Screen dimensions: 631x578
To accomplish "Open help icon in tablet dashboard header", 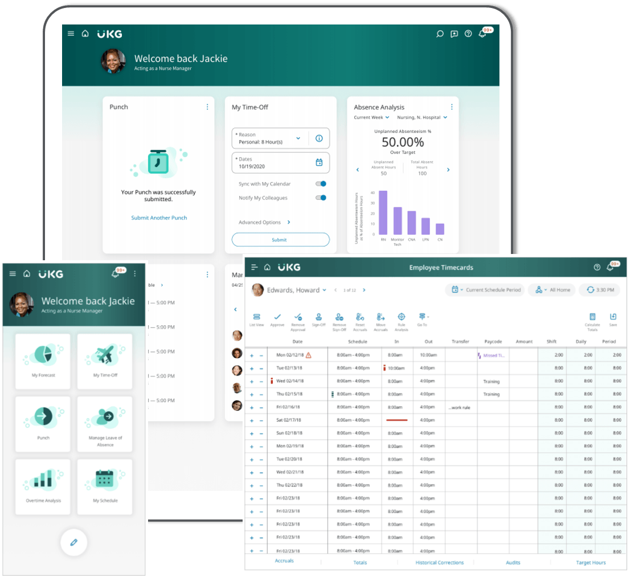I will [x=468, y=34].
